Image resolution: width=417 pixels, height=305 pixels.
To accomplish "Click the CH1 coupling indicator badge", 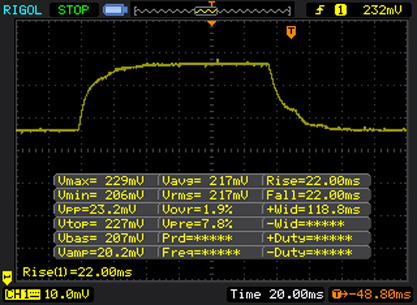I will pyautogui.click(x=23, y=295).
